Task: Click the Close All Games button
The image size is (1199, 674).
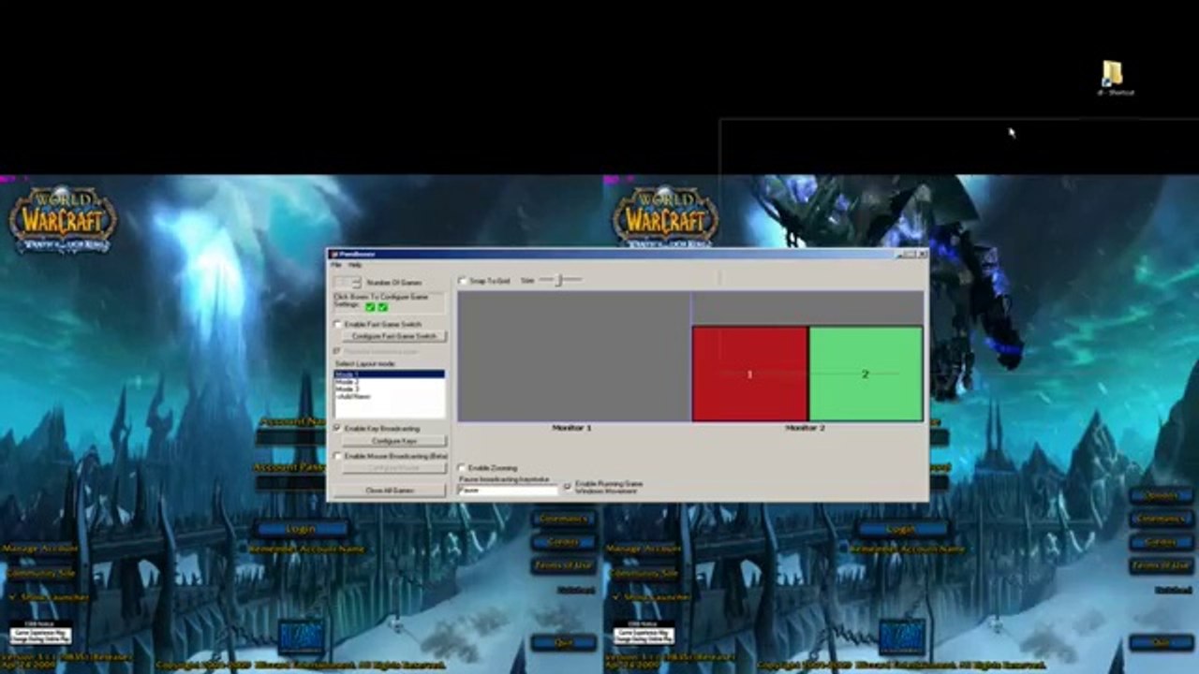Action: click(x=390, y=491)
